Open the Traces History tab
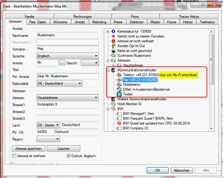223x178 pixels. click(x=189, y=16)
